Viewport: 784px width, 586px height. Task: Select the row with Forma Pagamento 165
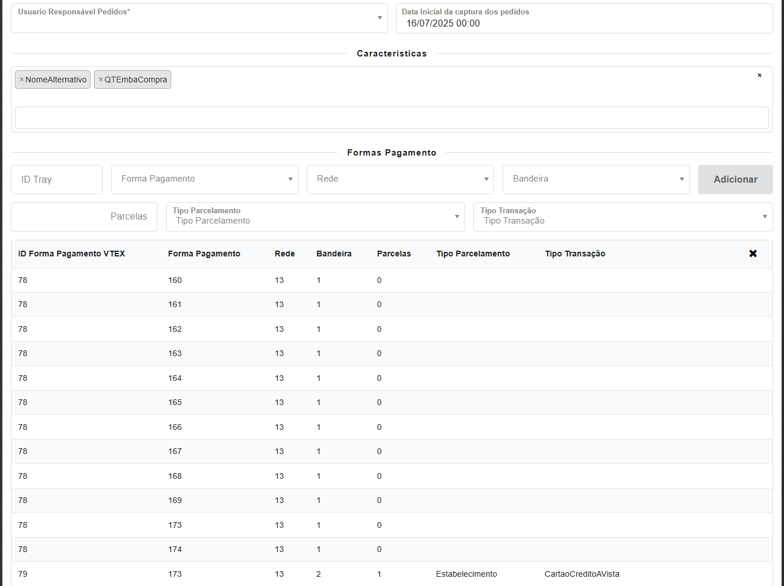tap(175, 403)
